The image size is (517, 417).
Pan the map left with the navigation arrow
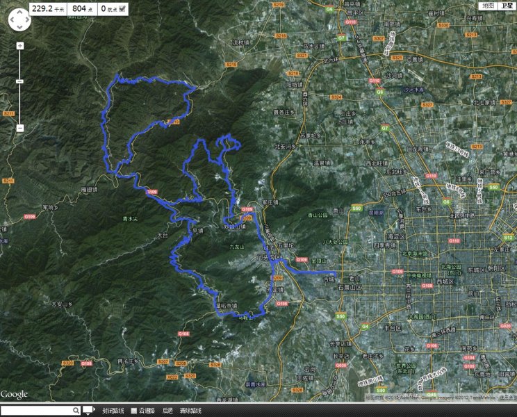(x=12, y=21)
